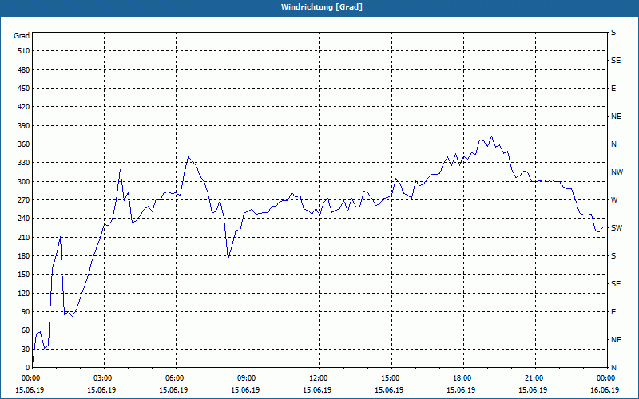Click the 240 y-axis value

click(24, 219)
